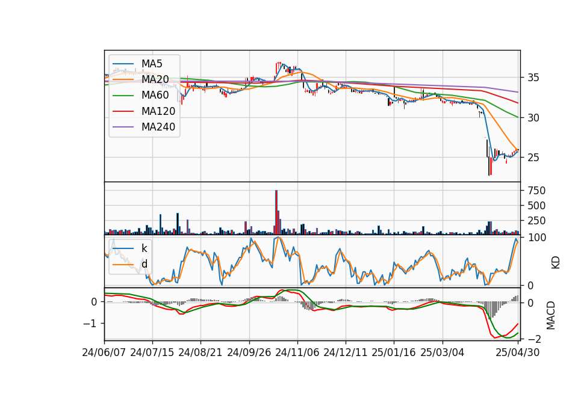The height and width of the screenshot is (415, 578).
Task: Click the MA240 legend label
Action: [x=158, y=127]
